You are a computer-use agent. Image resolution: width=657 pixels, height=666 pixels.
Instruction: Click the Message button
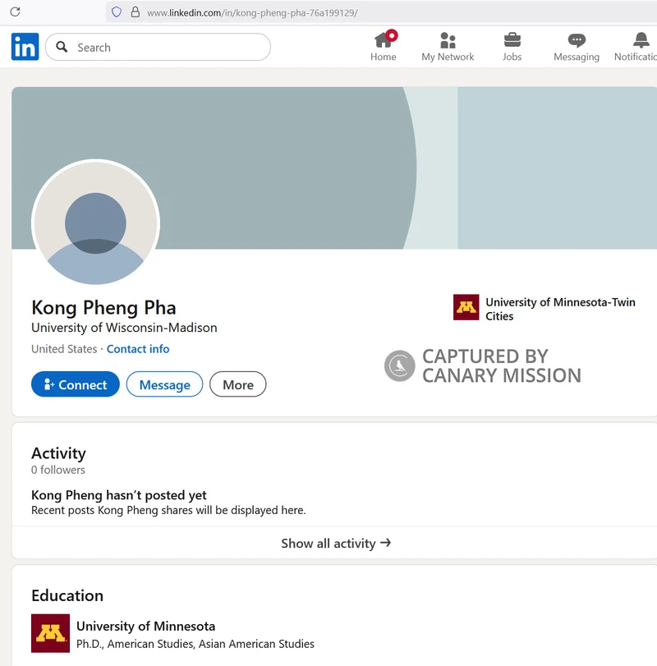(x=164, y=384)
